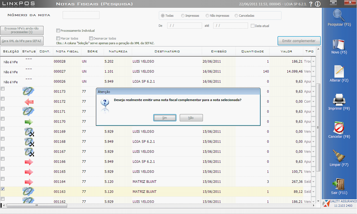Click the Novo (F5) notebook icon
Image resolution: width=357 pixels, height=214 pixels.
pos(339,44)
